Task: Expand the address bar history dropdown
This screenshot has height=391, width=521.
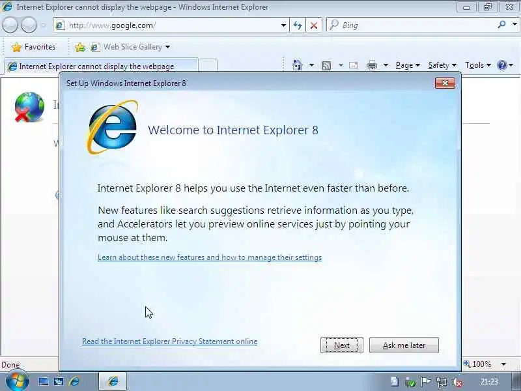Action: [x=283, y=25]
